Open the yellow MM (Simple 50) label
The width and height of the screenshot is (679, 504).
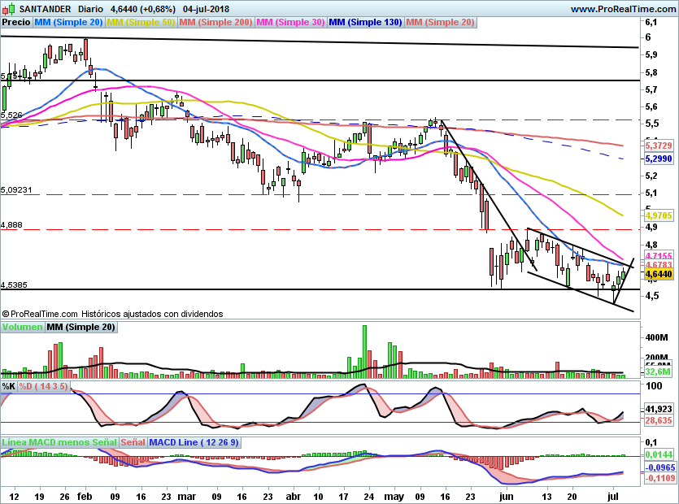click(x=141, y=22)
